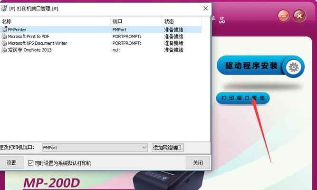Toggle 同时设置为系统默认打印机 checkbox
Screen dimensions: 317x190
(x=30, y=163)
